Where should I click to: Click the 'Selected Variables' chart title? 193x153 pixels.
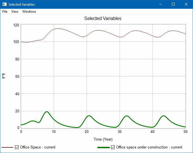103,19
